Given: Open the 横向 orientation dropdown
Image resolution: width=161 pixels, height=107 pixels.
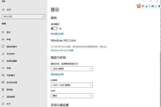Looking at the screenshot, I should coord(72,96).
